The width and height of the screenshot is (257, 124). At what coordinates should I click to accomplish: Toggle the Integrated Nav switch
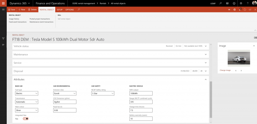pos(26,119)
